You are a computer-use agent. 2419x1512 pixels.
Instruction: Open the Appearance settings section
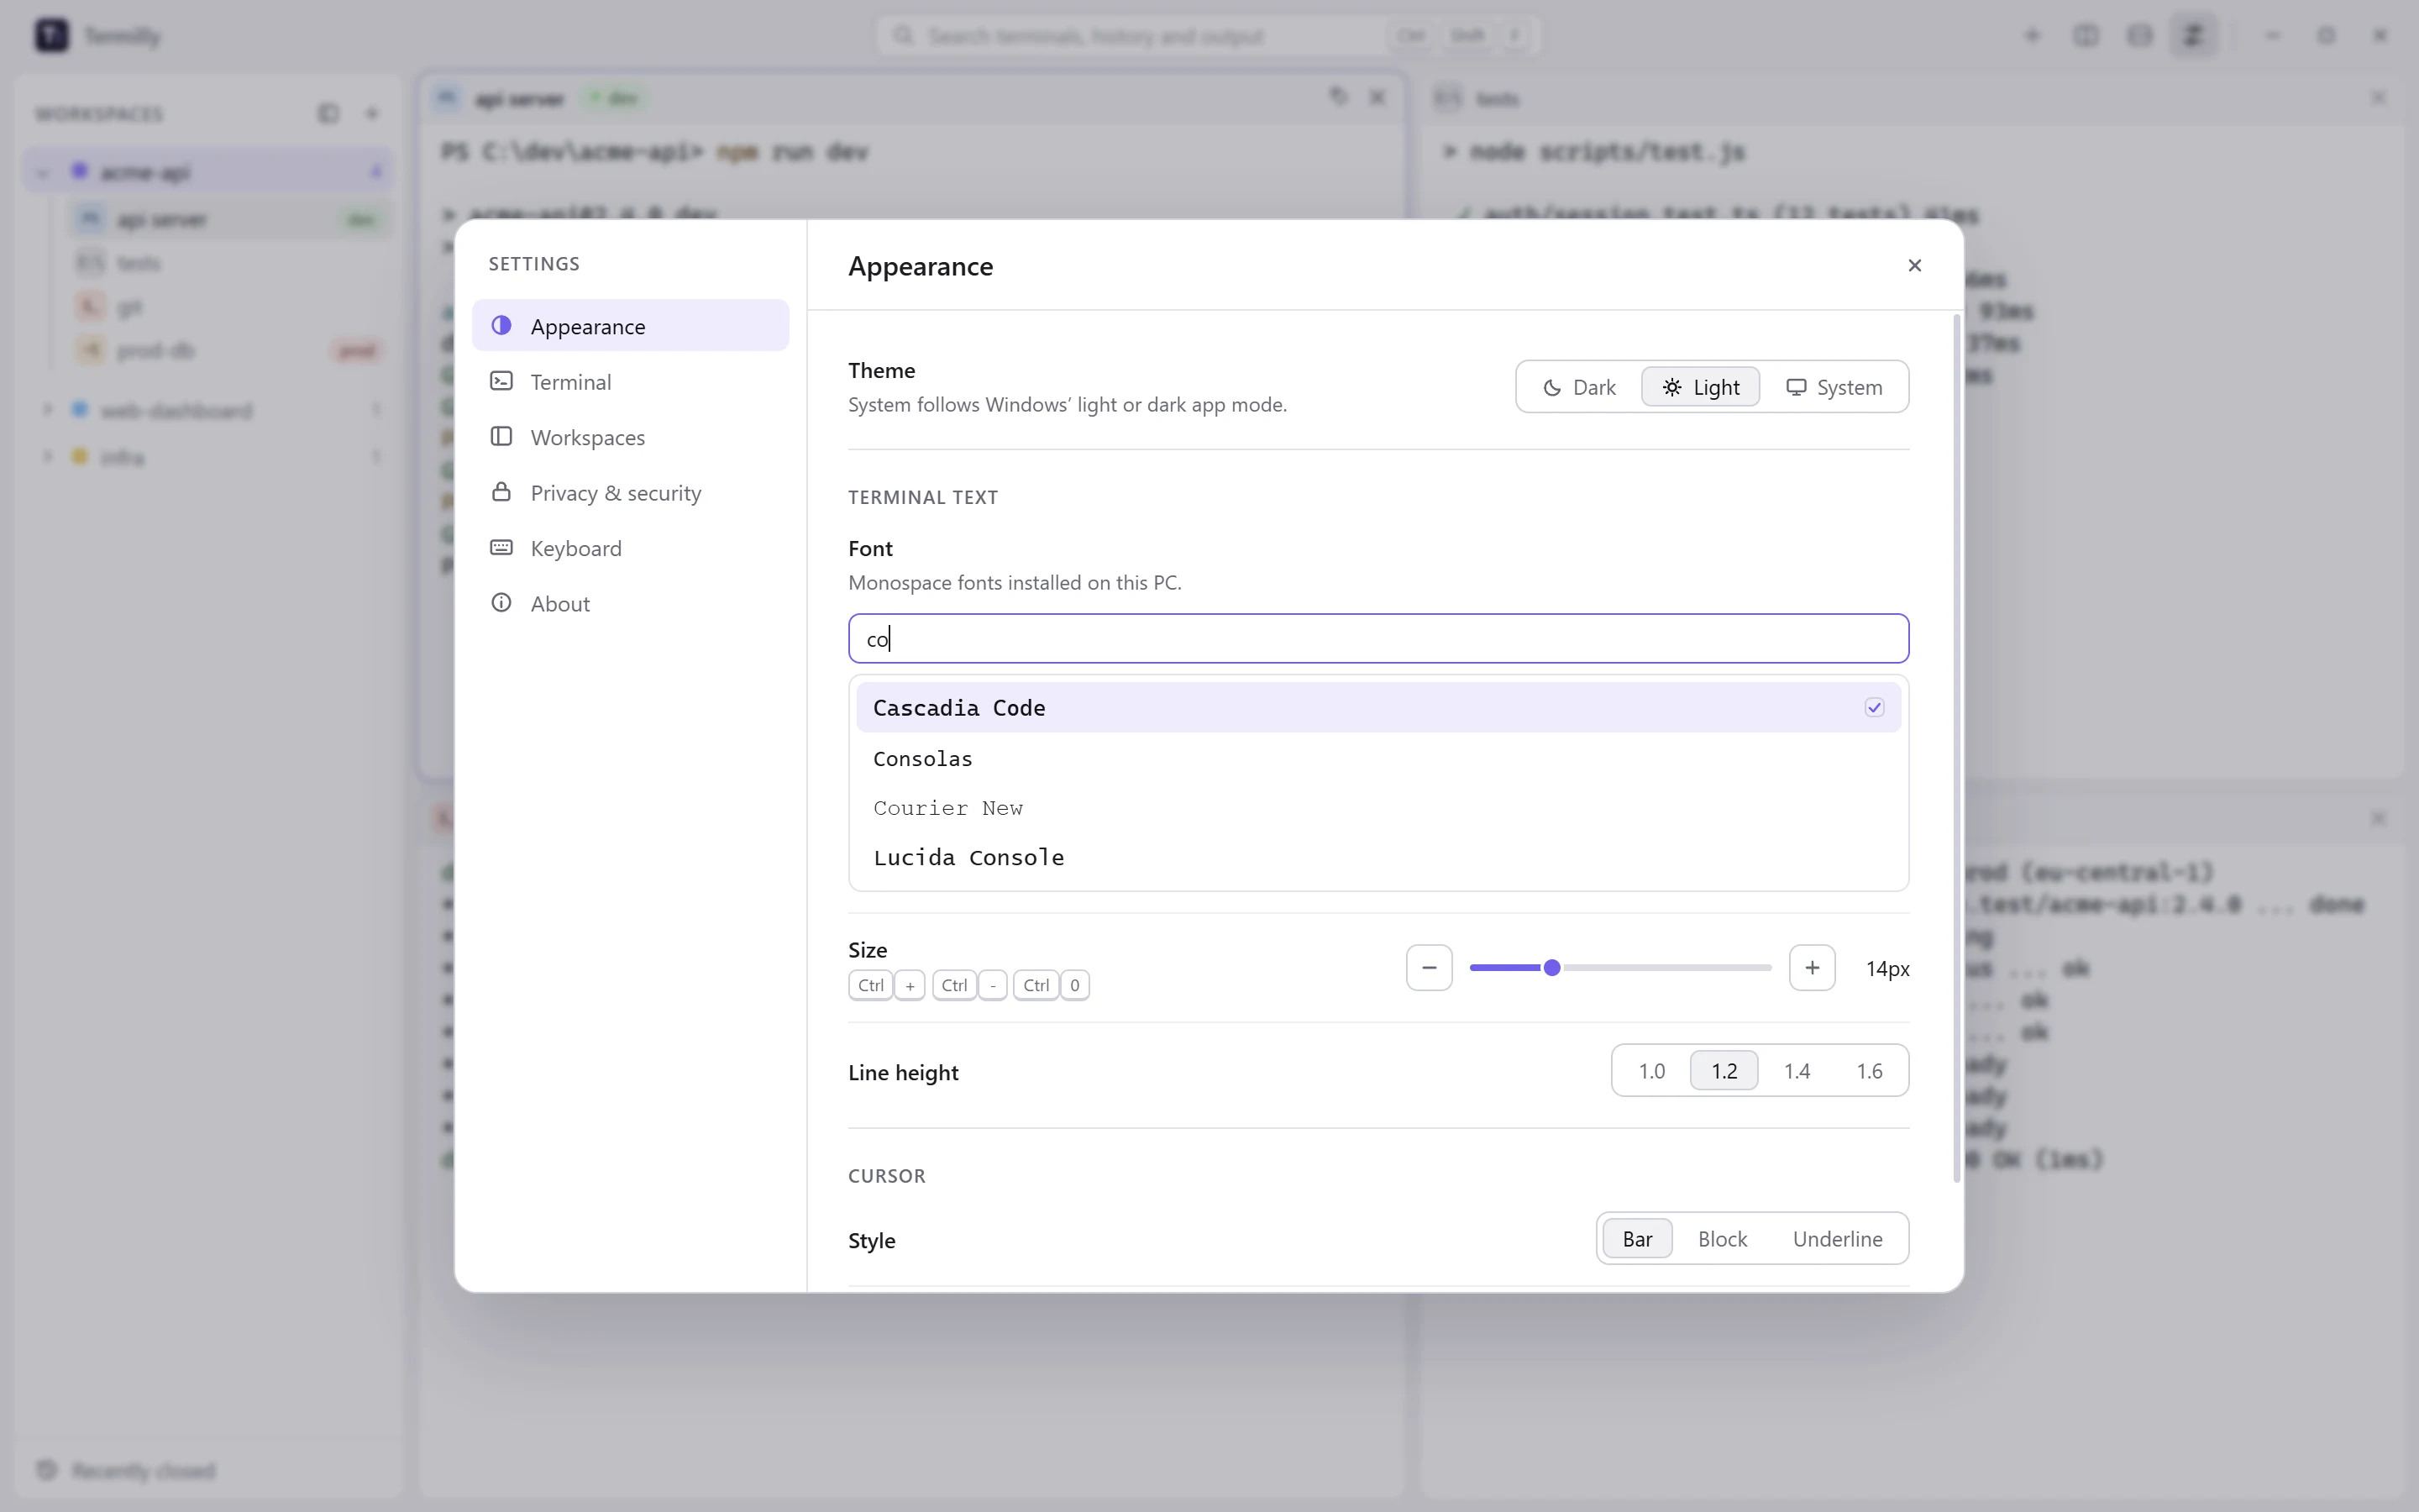tap(631, 326)
